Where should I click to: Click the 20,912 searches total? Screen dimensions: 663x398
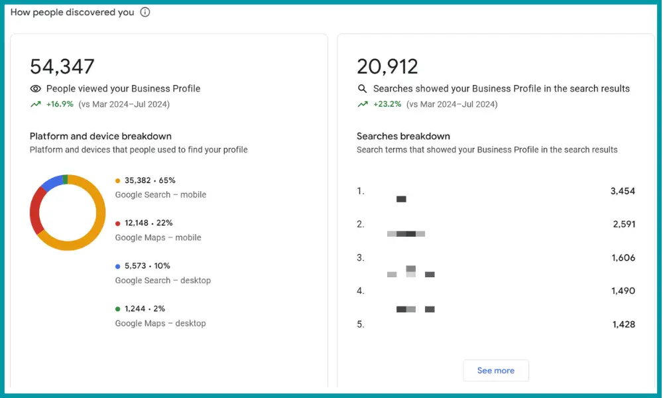pos(387,66)
